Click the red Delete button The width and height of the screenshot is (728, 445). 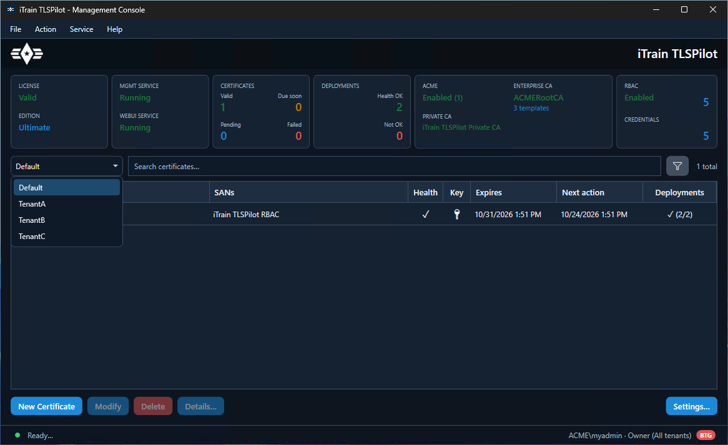pos(153,406)
